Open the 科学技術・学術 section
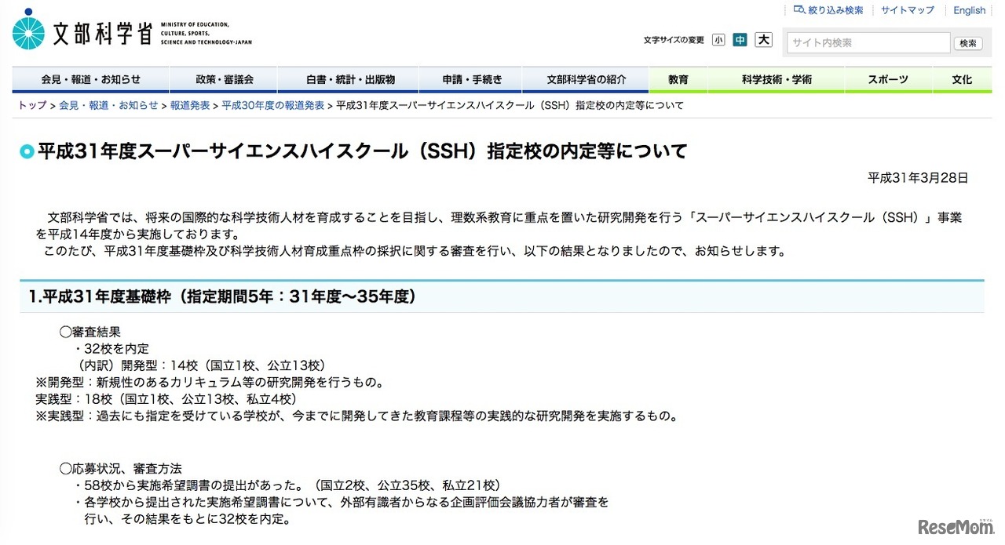The height and width of the screenshot is (545, 1005). (x=776, y=79)
